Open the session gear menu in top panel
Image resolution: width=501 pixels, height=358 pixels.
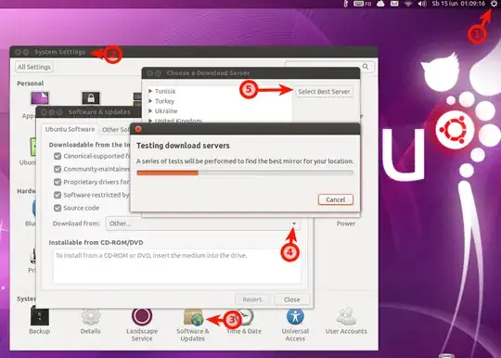[x=494, y=4]
